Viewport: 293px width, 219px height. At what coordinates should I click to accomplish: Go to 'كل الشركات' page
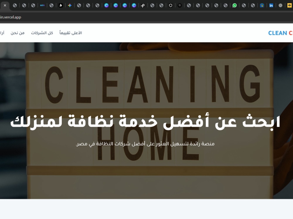(x=42, y=33)
